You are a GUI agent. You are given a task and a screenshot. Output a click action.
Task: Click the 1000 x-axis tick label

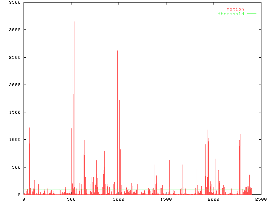click(118, 199)
